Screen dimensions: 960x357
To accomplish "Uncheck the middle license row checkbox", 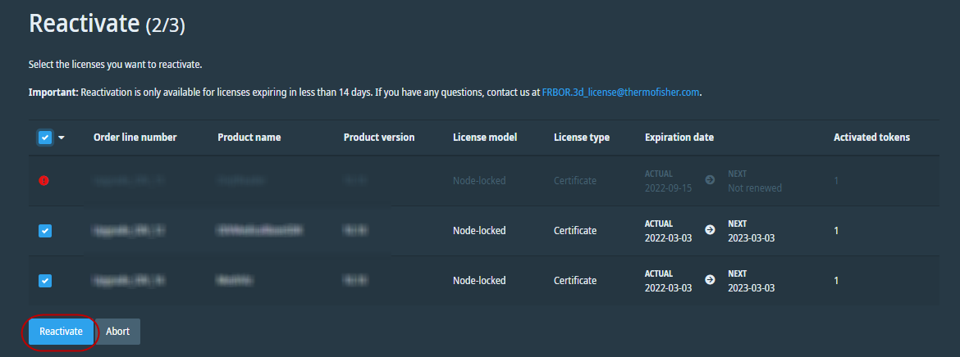I will (x=45, y=231).
